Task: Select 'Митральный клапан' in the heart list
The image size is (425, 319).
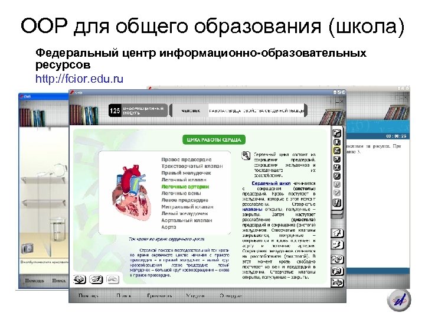Action: [x=187, y=207]
